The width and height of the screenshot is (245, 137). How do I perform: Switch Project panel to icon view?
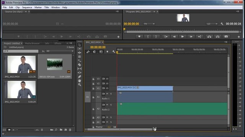coord(9,130)
